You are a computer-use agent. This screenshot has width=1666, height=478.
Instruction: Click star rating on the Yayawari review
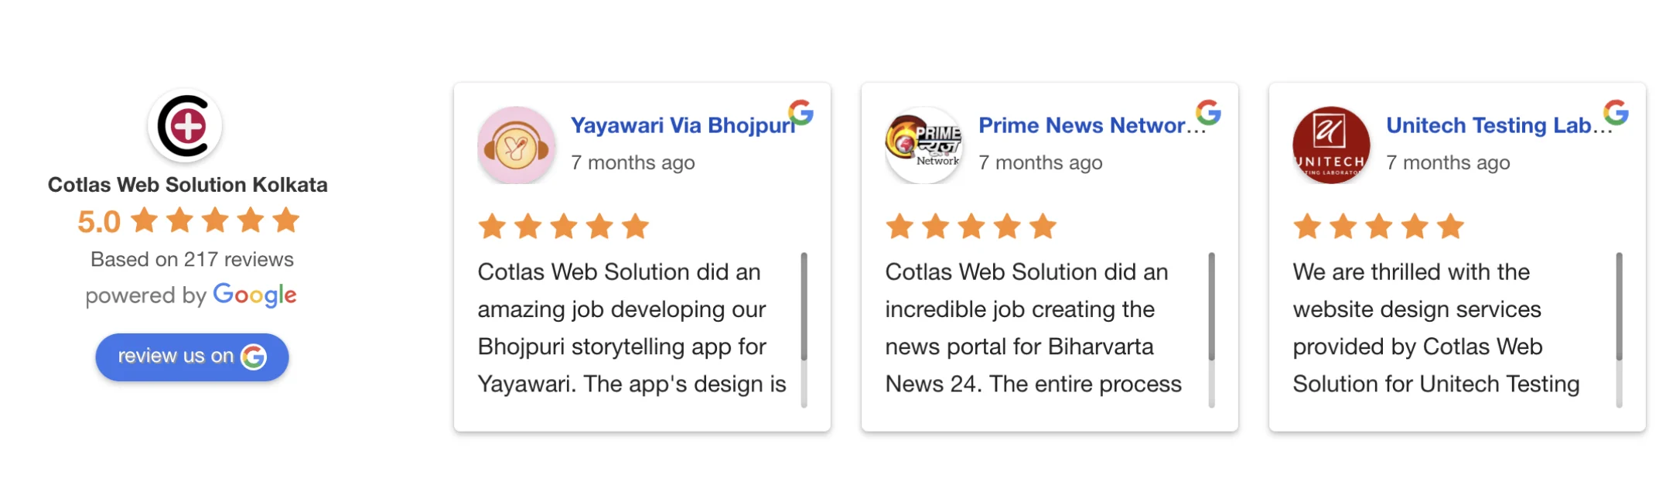click(564, 227)
